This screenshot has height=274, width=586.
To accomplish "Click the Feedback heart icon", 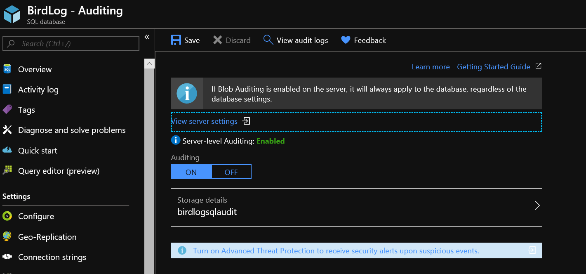I will (346, 40).
